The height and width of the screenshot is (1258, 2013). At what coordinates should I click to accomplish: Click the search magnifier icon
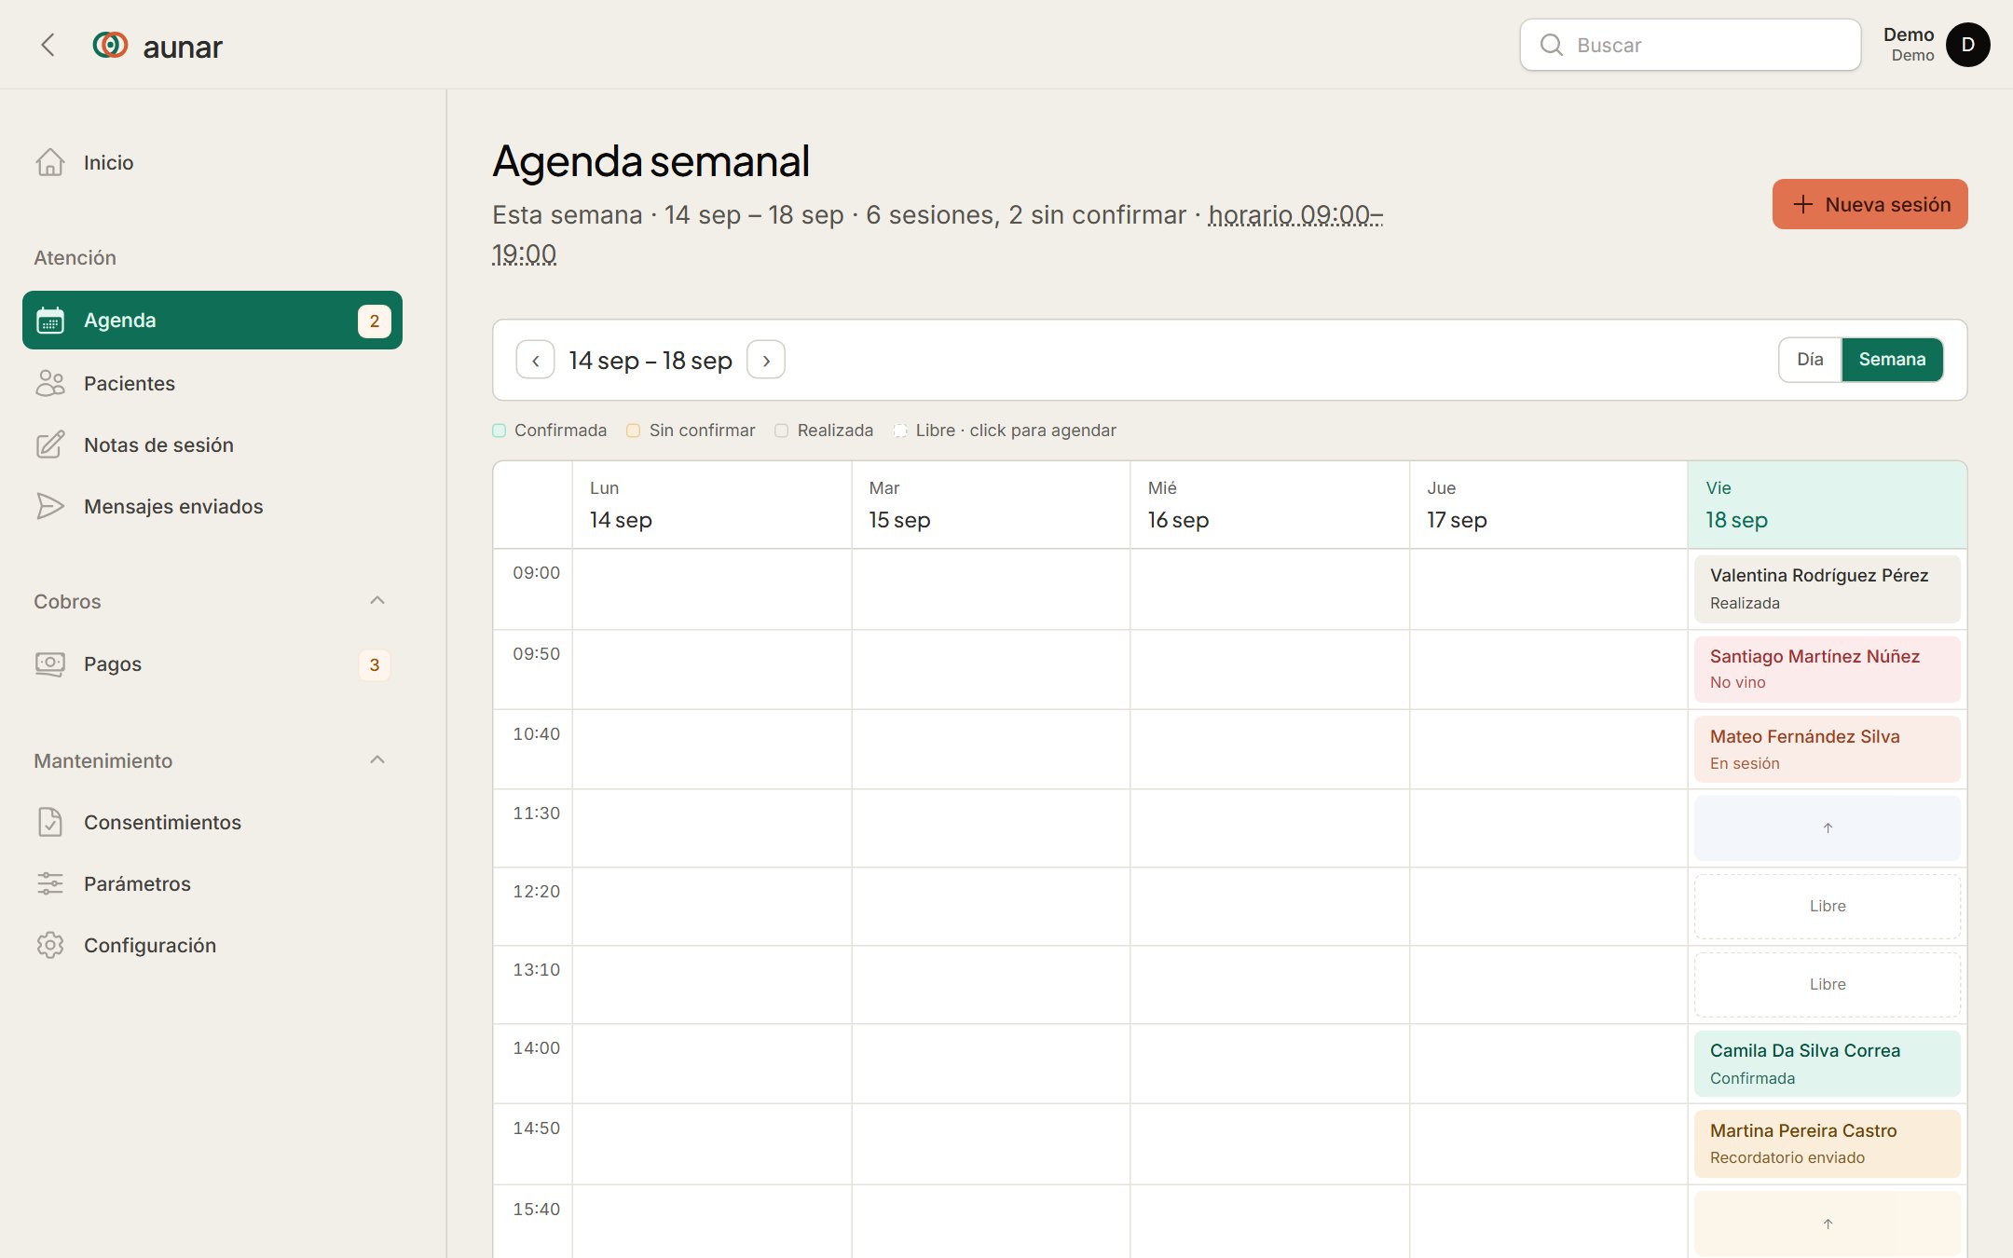click(1552, 45)
